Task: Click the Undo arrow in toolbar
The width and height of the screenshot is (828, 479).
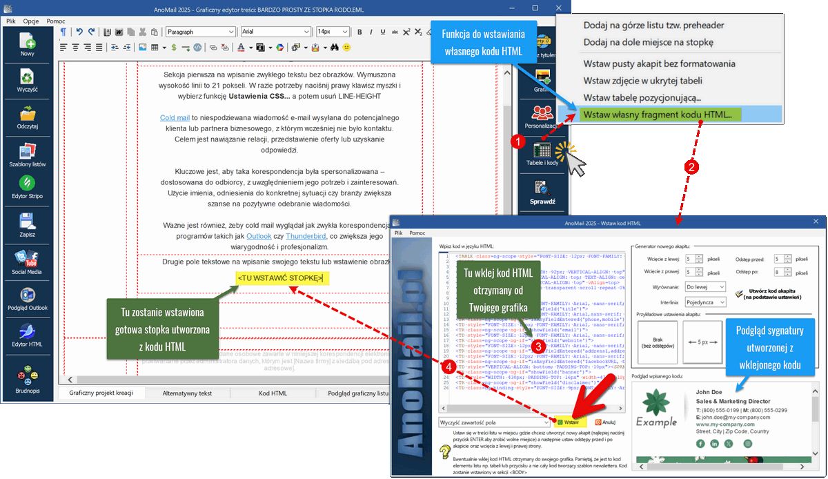Action: (x=79, y=32)
